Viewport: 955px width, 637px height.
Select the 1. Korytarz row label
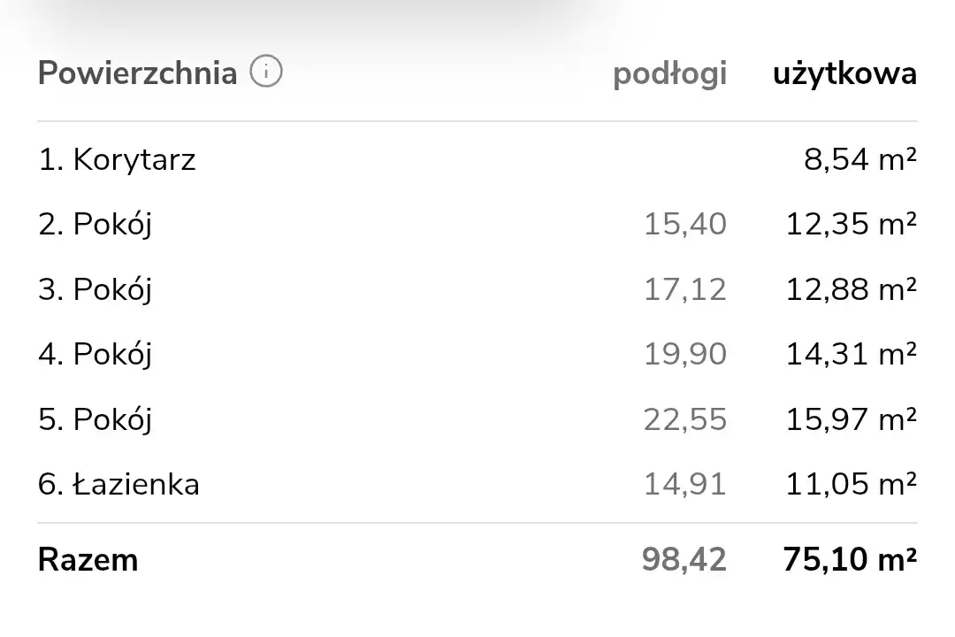pyautogui.click(x=117, y=160)
